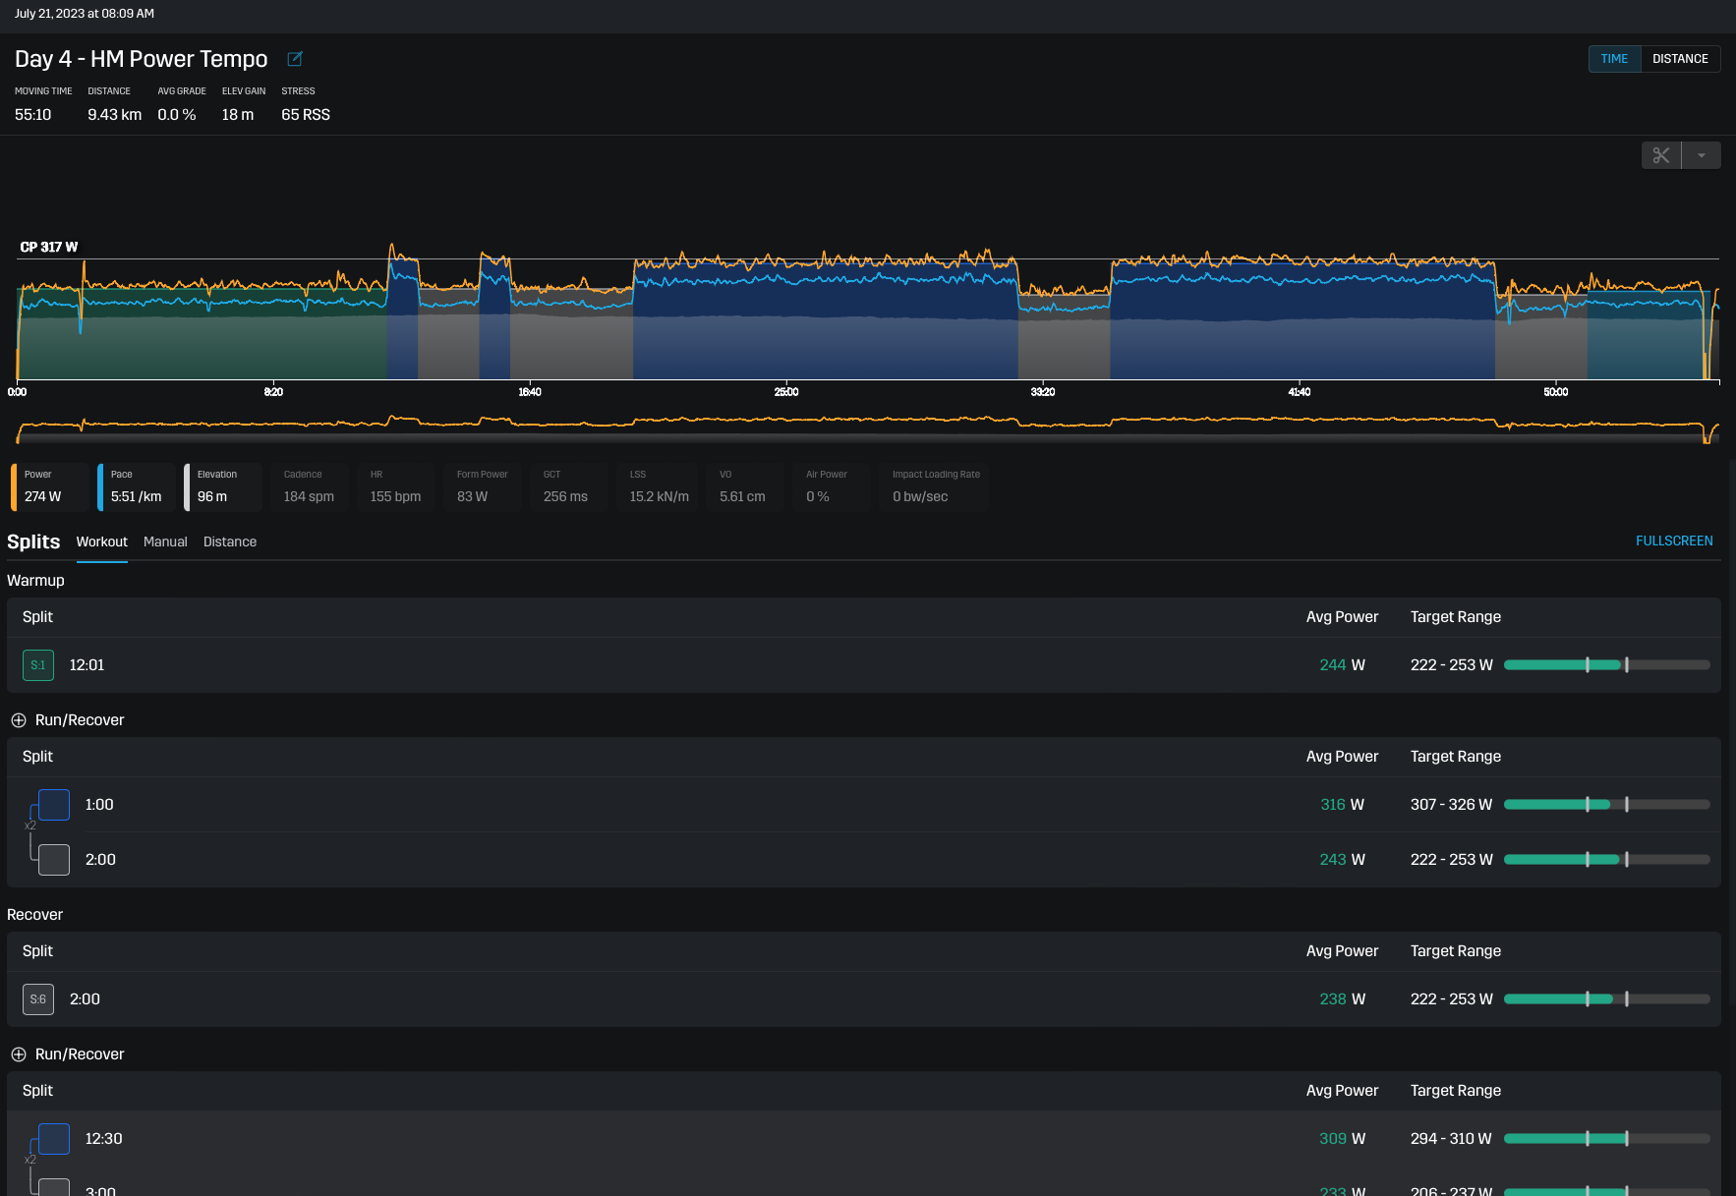Click the edit workout title icon

pos(294,59)
